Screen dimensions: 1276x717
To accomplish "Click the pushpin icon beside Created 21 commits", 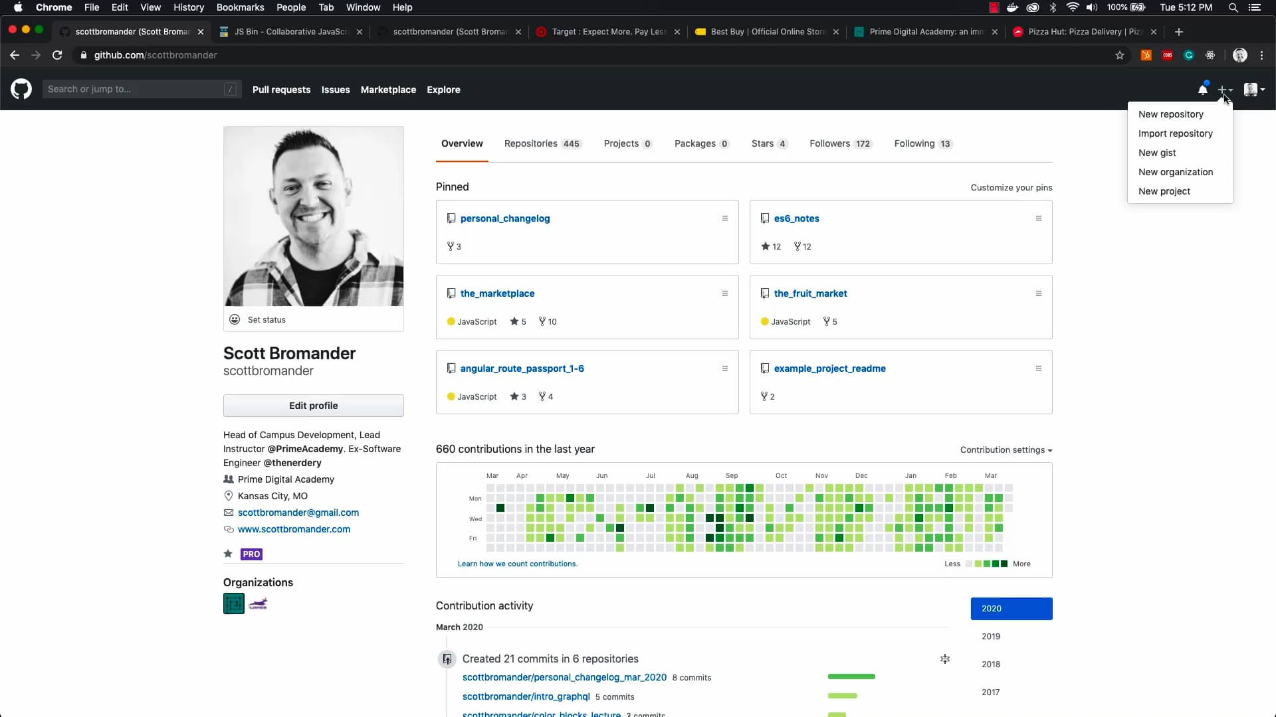I will [x=945, y=659].
